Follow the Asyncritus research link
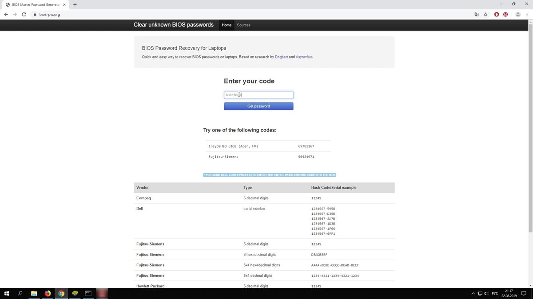Screen dimensions: 533x299 (x=304, y=57)
